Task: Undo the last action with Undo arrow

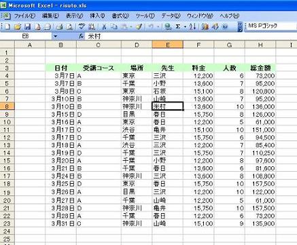Action: [x=151, y=26]
